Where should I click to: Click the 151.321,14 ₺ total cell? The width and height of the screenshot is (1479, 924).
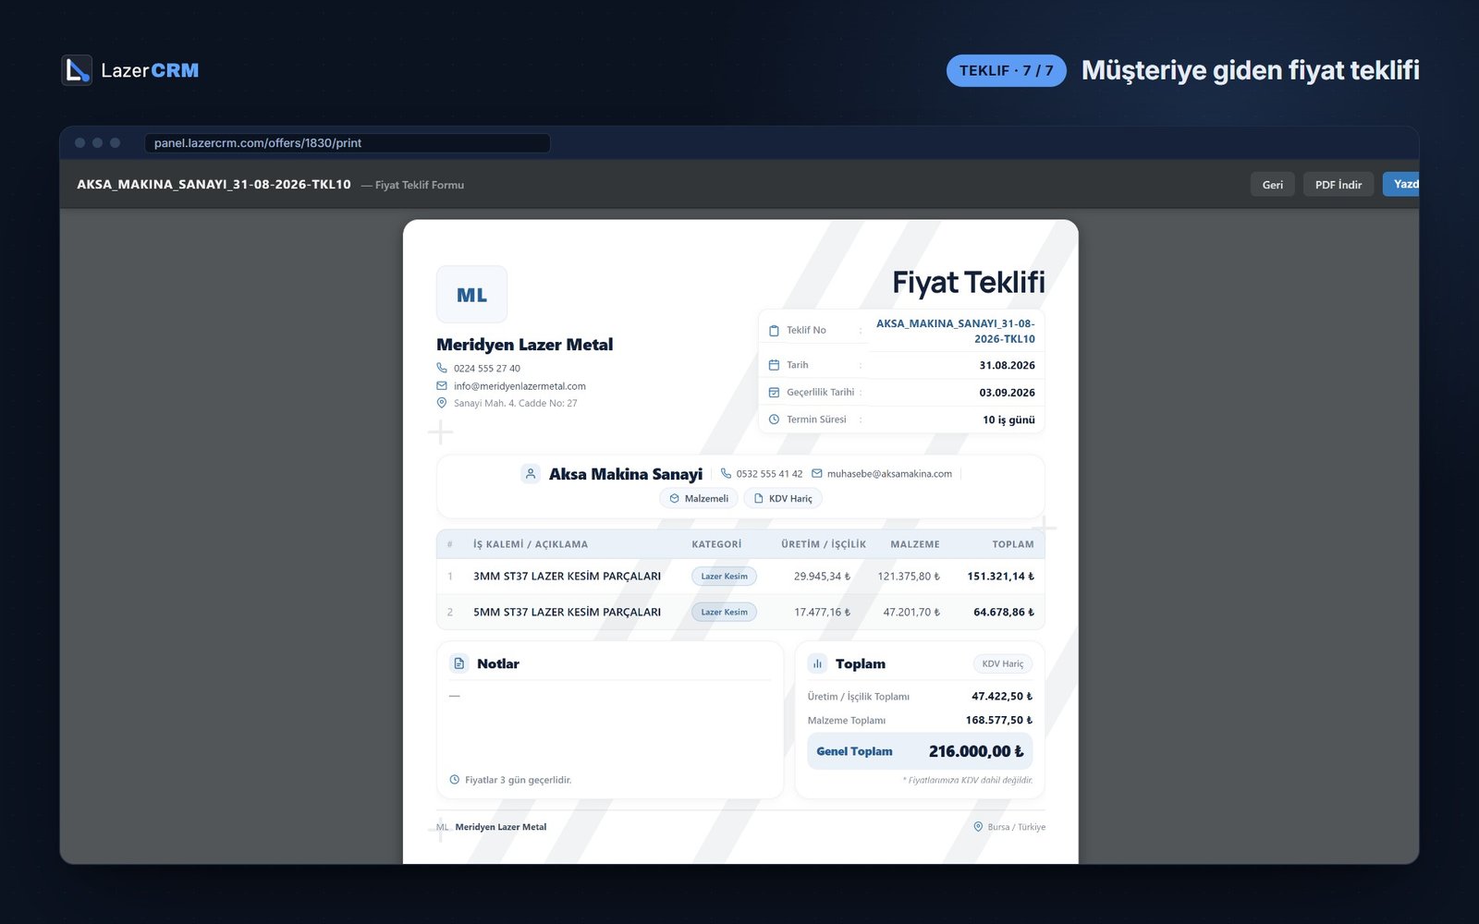tap(1001, 576)
